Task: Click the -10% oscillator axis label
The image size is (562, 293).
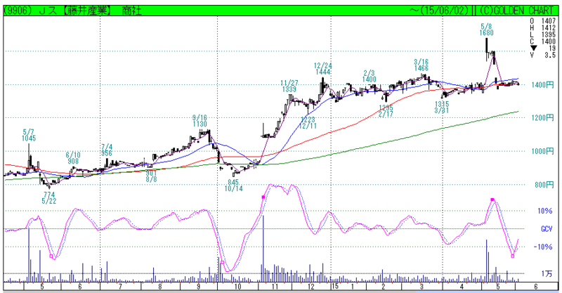Action: (x=543, y=247)
